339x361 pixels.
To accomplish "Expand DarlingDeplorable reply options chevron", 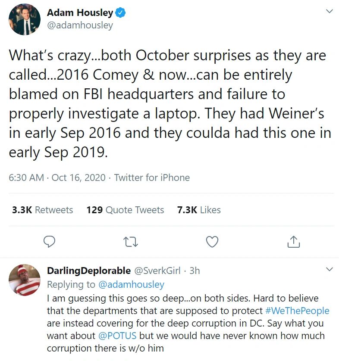I will click(x=329, y=270).
